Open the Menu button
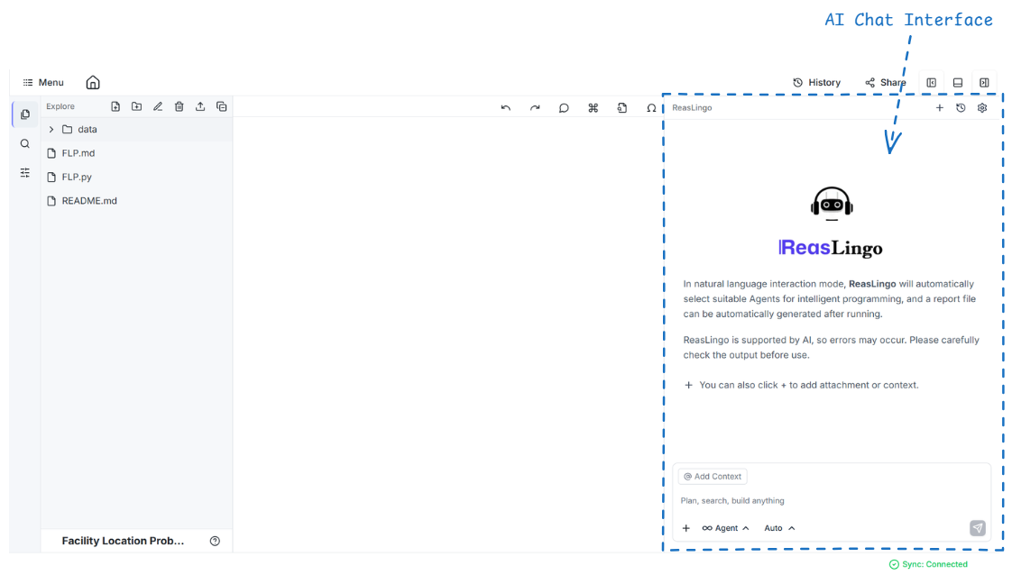 tap(43, 83)
